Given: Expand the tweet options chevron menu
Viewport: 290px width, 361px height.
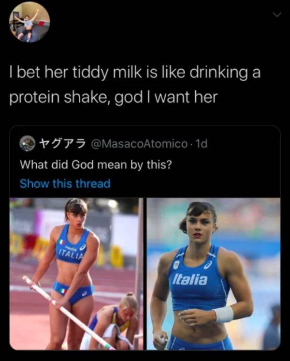Looking at the screenshot, I should click(277, 15).
